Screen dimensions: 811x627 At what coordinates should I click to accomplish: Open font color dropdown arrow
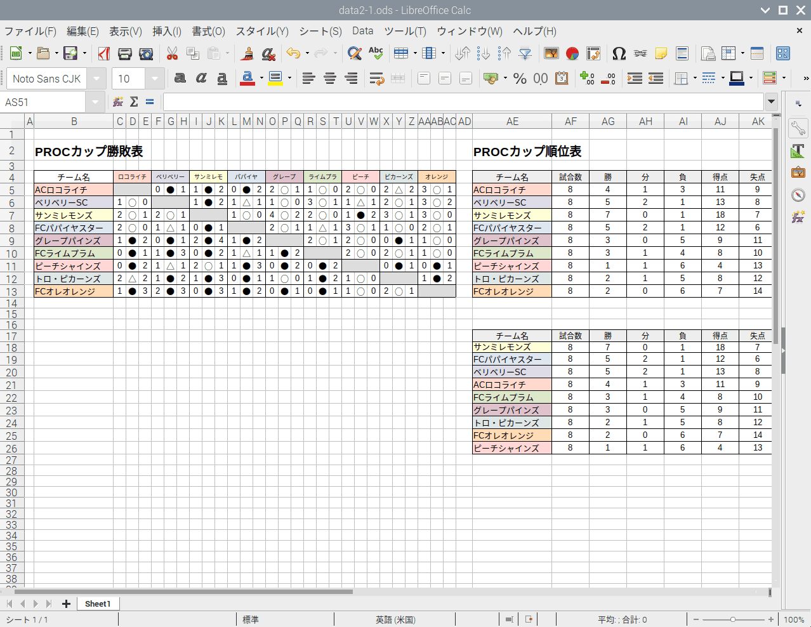(261, 78)
